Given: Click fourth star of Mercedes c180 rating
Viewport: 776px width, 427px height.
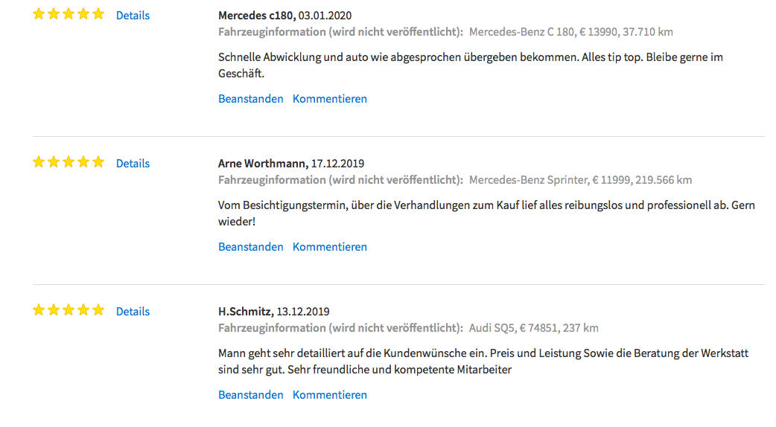Looking at the screenshot, I should [x=83, y=14].
